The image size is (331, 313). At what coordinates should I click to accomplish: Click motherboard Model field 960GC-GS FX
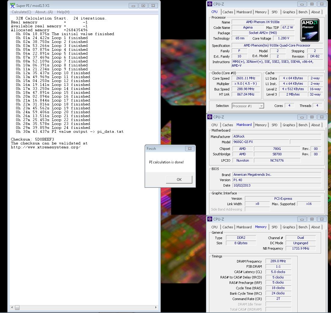pyautogui.click(x=261, y=142)
